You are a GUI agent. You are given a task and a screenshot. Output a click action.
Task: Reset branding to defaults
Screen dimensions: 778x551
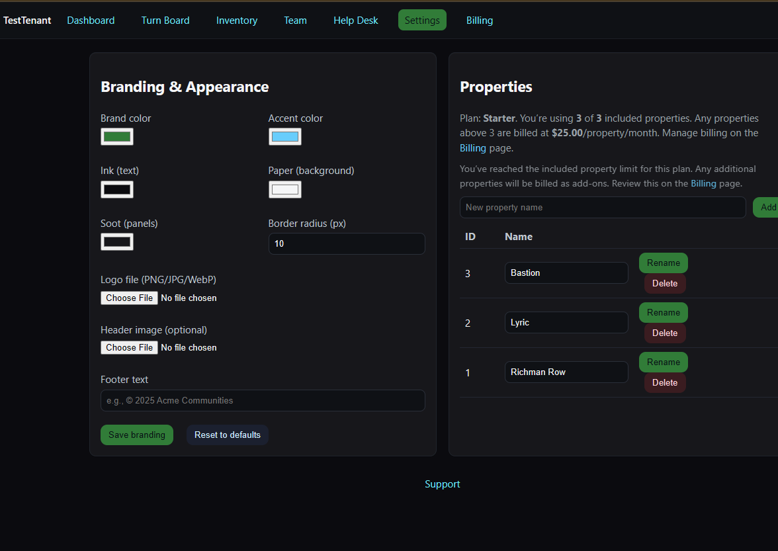(227, 435)
